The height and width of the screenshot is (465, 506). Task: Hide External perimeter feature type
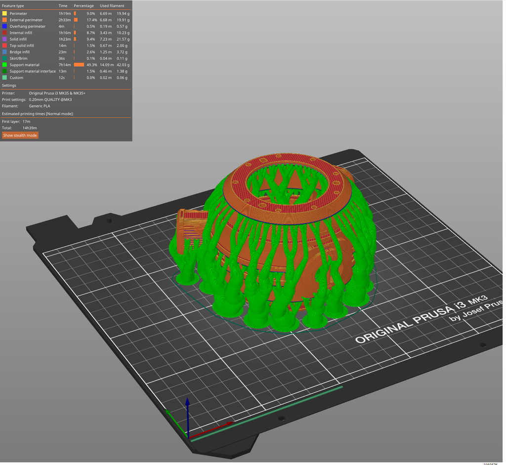(x=25, y=20)
